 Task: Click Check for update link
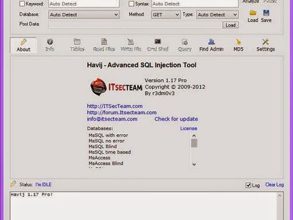coord(176,119)
